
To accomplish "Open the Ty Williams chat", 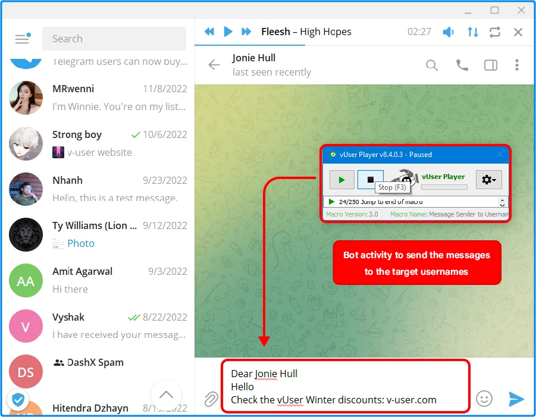I will 98,234.
